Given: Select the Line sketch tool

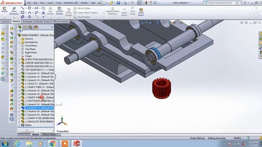Looking at the screenshot, I should pyautogui.click(x=23, y=8).
